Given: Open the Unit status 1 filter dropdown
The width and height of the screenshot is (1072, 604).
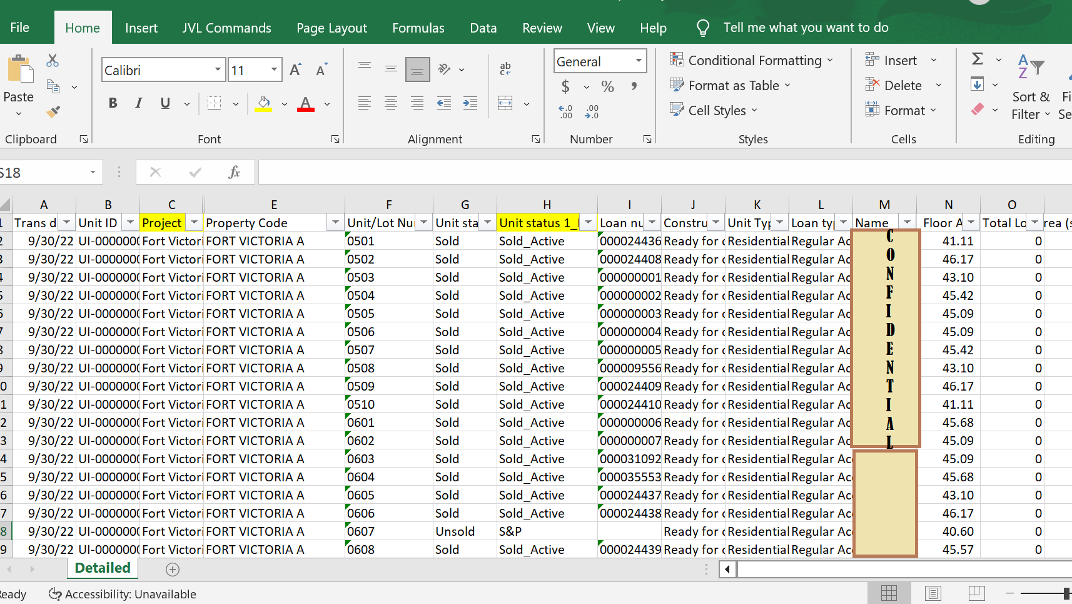Looking at the screenshot, I should (588, 222).
